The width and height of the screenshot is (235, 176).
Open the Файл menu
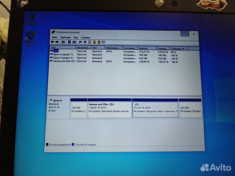[55, 37]
